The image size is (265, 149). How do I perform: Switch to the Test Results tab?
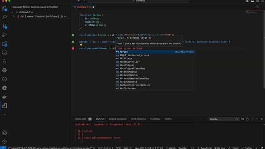click(x=138, y=119)
